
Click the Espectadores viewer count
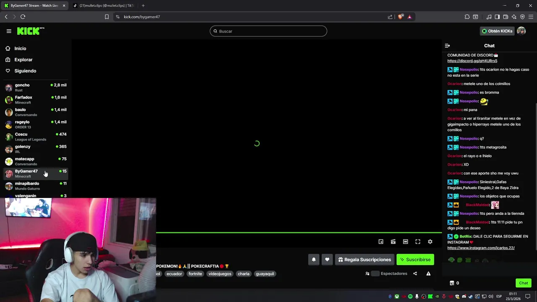click(x=386, y=273)
